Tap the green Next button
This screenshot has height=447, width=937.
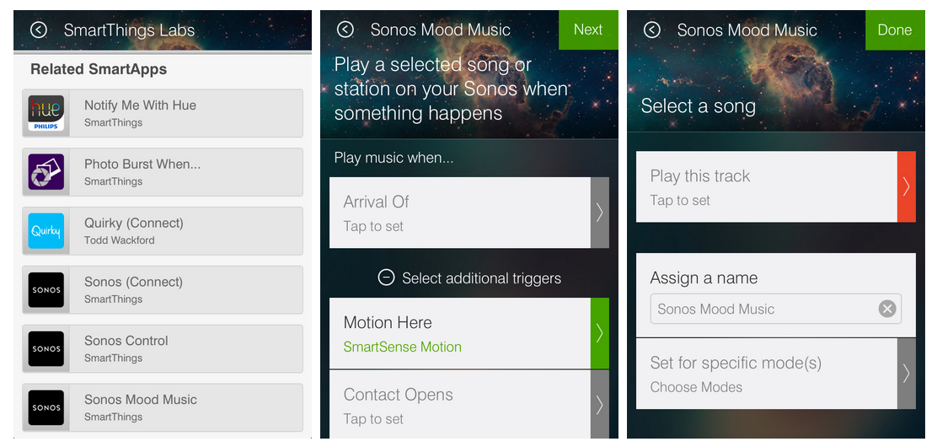coord(588,30)
